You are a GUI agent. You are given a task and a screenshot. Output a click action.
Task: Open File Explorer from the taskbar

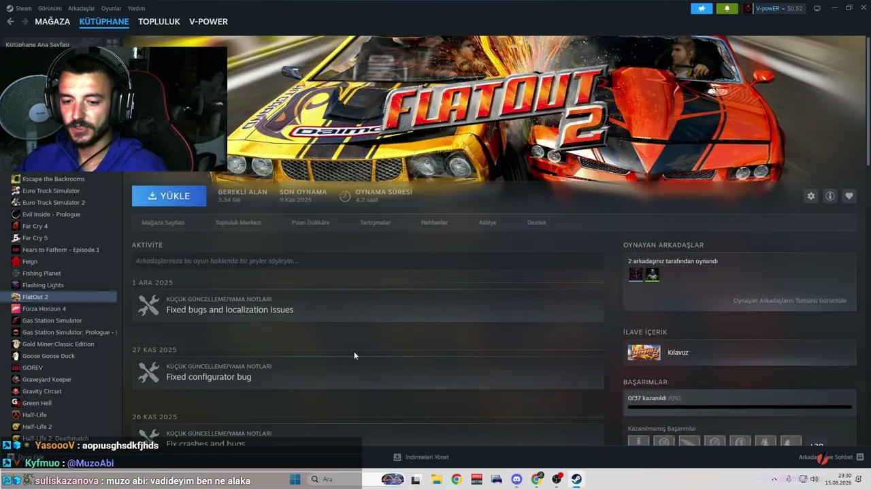pyautogui.click(x=436, y=479)
